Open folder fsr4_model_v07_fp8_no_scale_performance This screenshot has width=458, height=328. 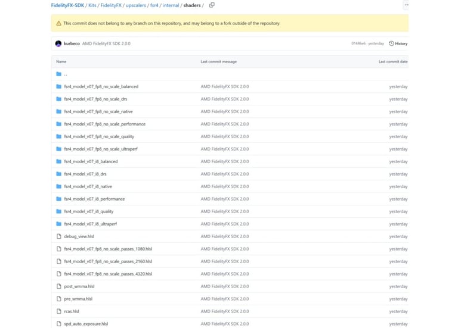click(104, 124)
